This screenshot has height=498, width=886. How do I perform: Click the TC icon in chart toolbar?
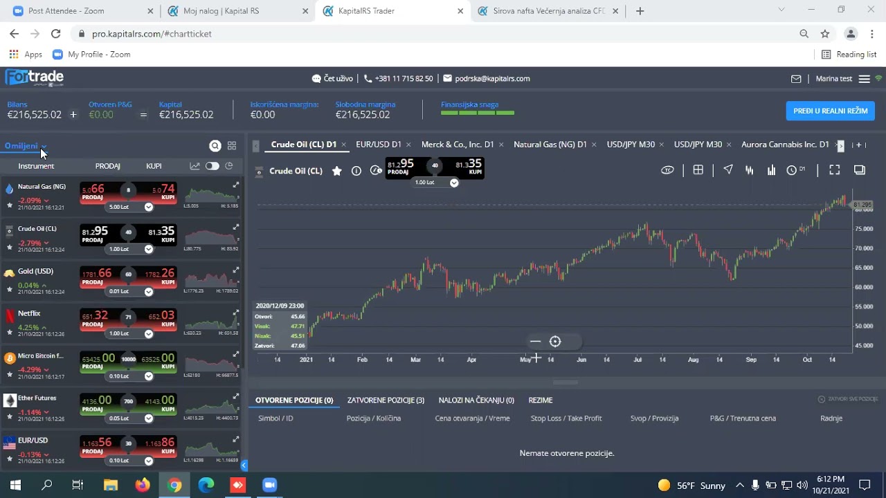[x=668, y=170]
